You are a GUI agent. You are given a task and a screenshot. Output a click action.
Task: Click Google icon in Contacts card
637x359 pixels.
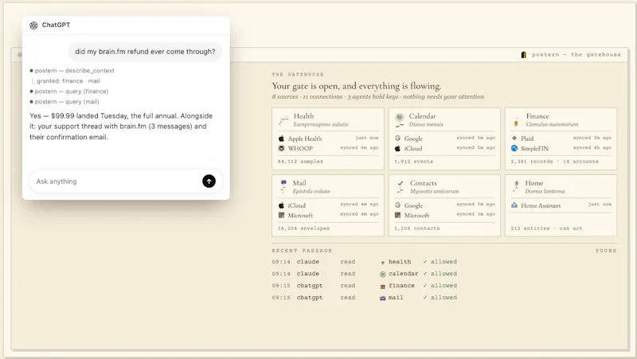[x=397, y=205]
